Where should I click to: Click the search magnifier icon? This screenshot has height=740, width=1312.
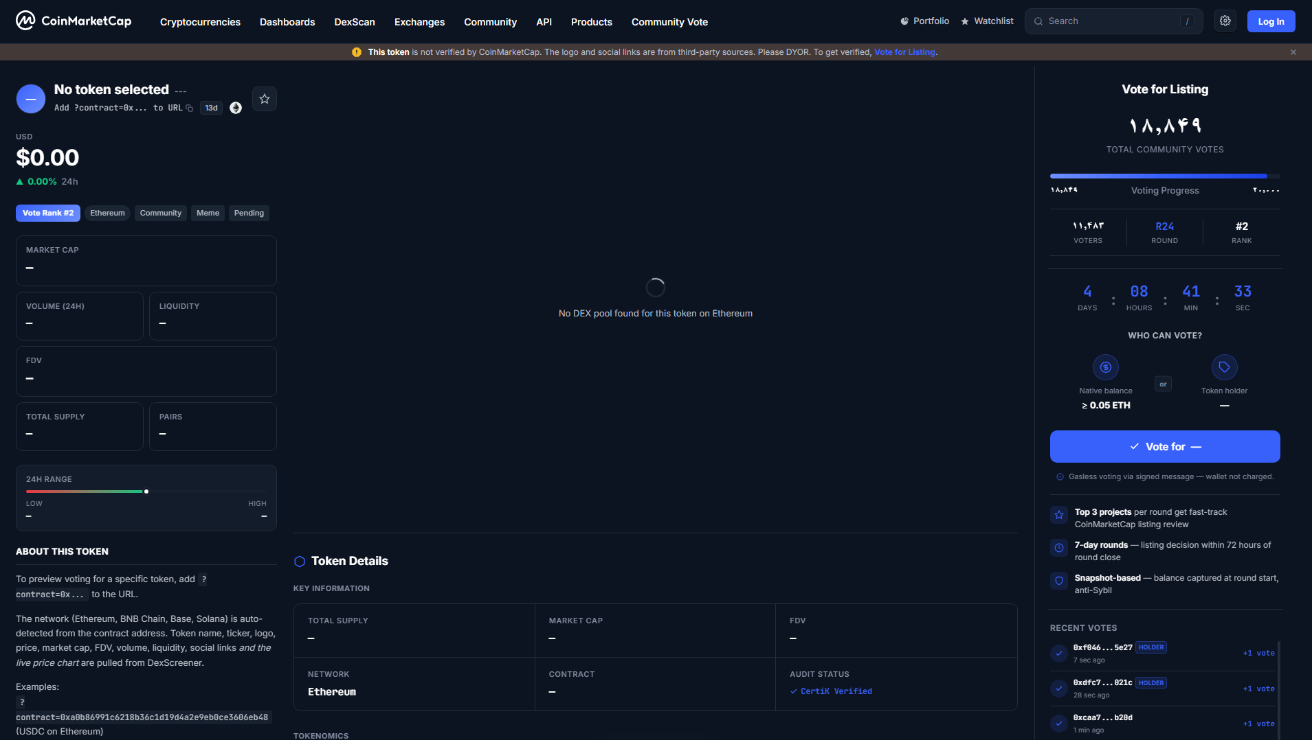[1038, 21]
